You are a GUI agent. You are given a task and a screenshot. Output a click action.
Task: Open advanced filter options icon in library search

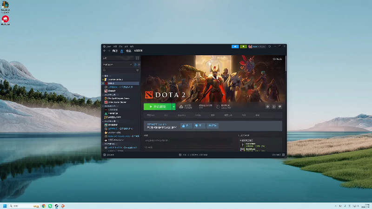137,70
